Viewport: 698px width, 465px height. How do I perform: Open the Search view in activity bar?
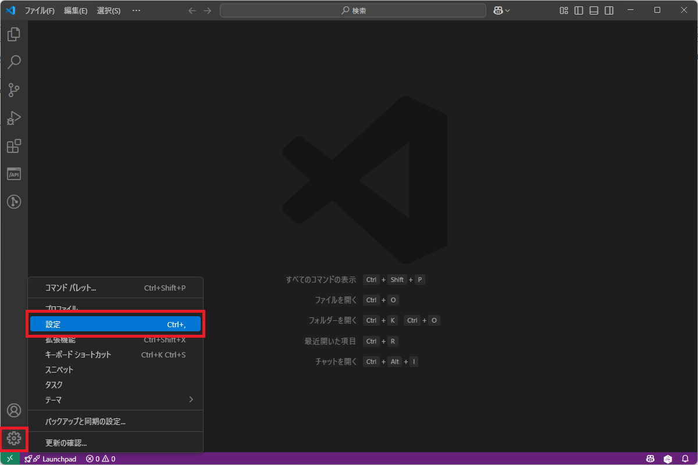pyautogui.click(x=14, y=62)
